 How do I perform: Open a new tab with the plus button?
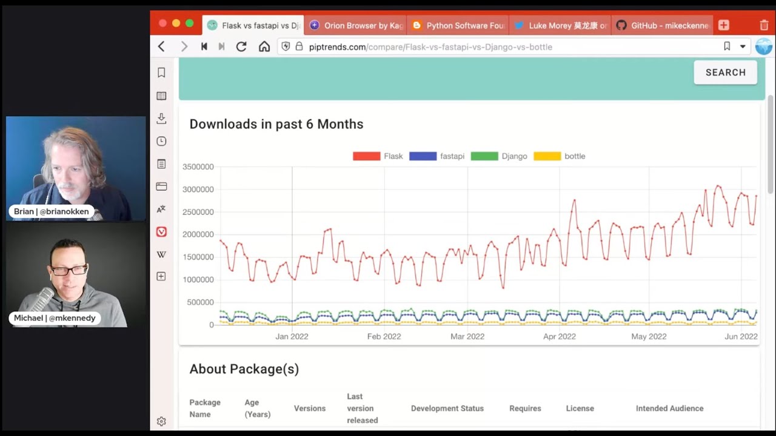click(723, 25)
